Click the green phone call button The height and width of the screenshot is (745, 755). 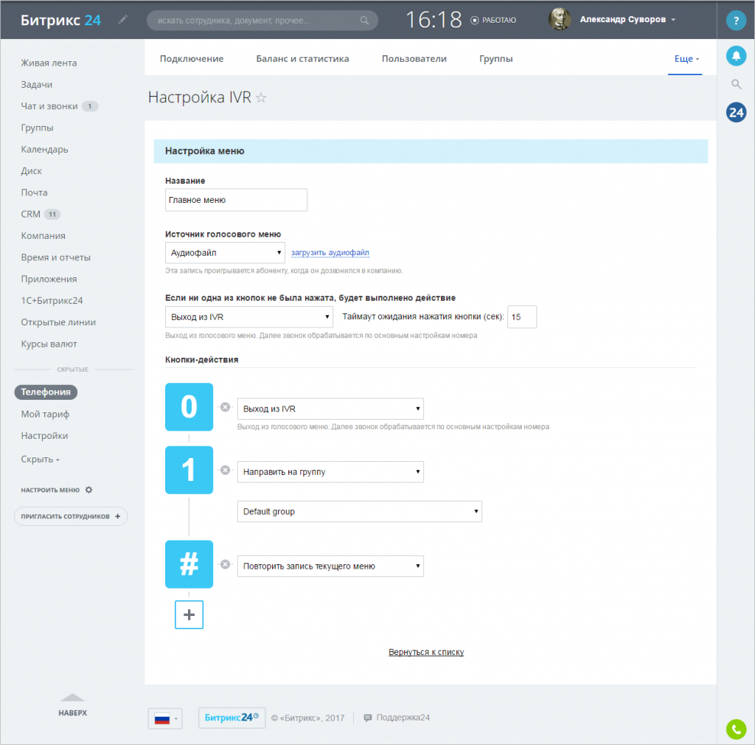click(x=736, y=729)
